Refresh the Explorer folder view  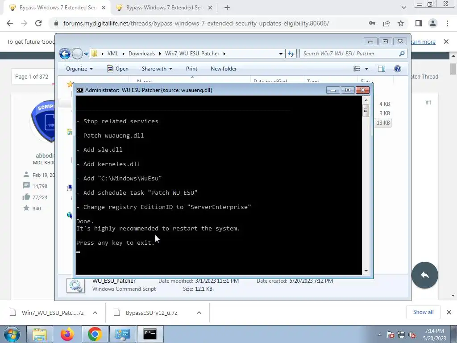(291, 54)
